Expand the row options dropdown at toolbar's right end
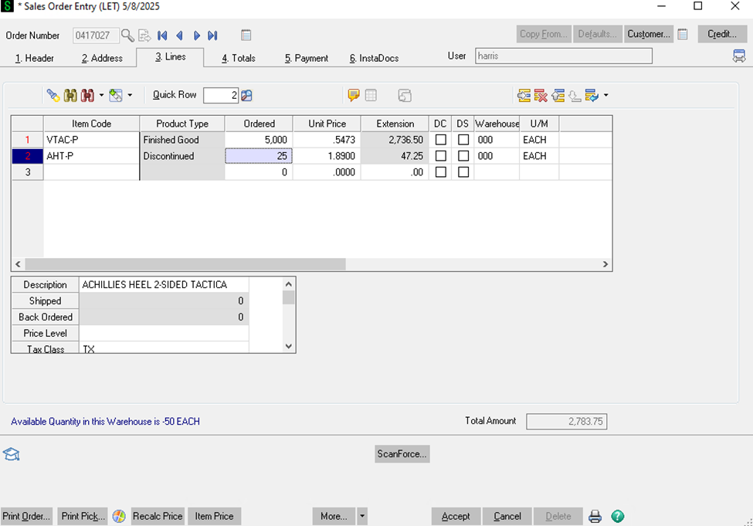 point(605,96)
